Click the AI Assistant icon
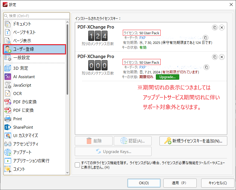Screen dimensions: 236x190 coord(8,77)
